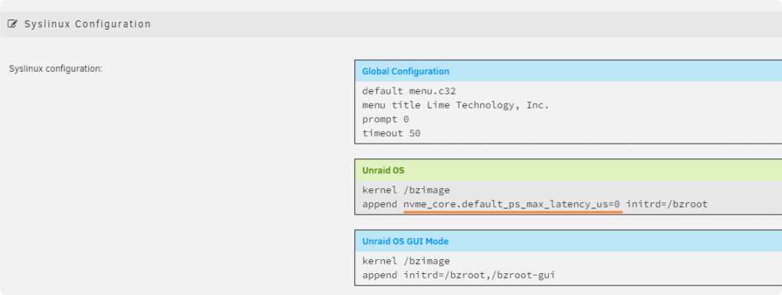The width and height of the screenshot is (782, 295).
Task: Click the underlined nvme_core.default_ps_max_latency_us=0 parameter
Action: click(x=511, y=204)
